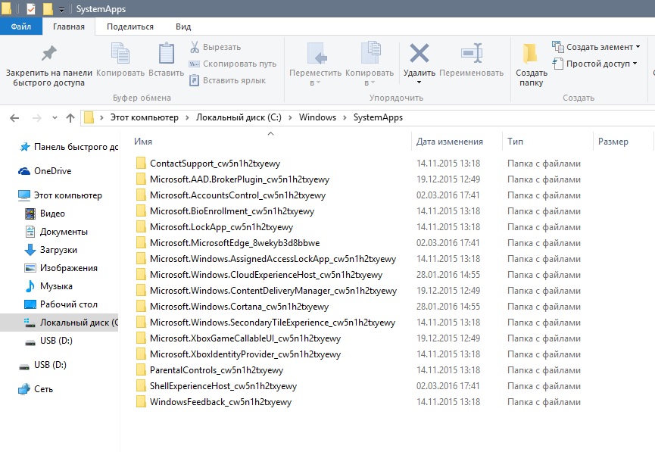Open the Копировать в dropdown

click(x=370, y=78)
